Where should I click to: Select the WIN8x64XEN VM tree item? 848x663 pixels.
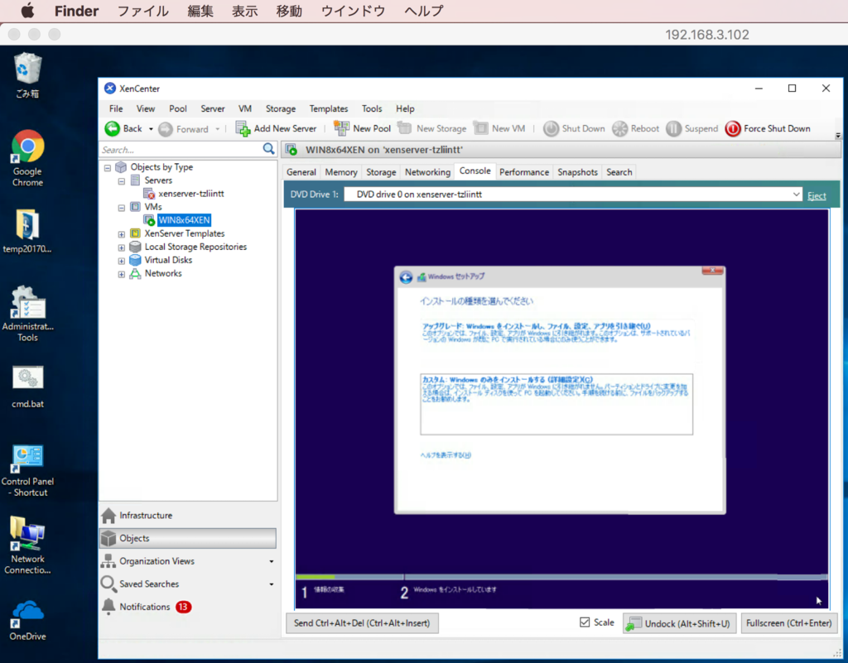[184, 220]
